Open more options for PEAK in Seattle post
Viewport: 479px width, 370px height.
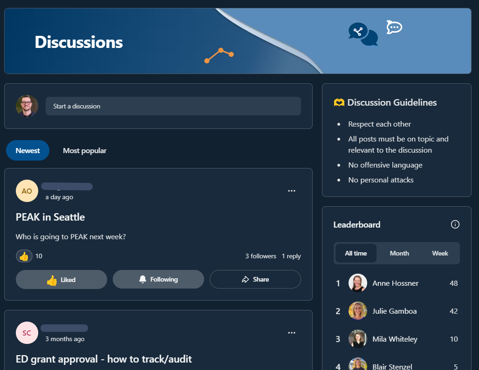tap(292, 191)
